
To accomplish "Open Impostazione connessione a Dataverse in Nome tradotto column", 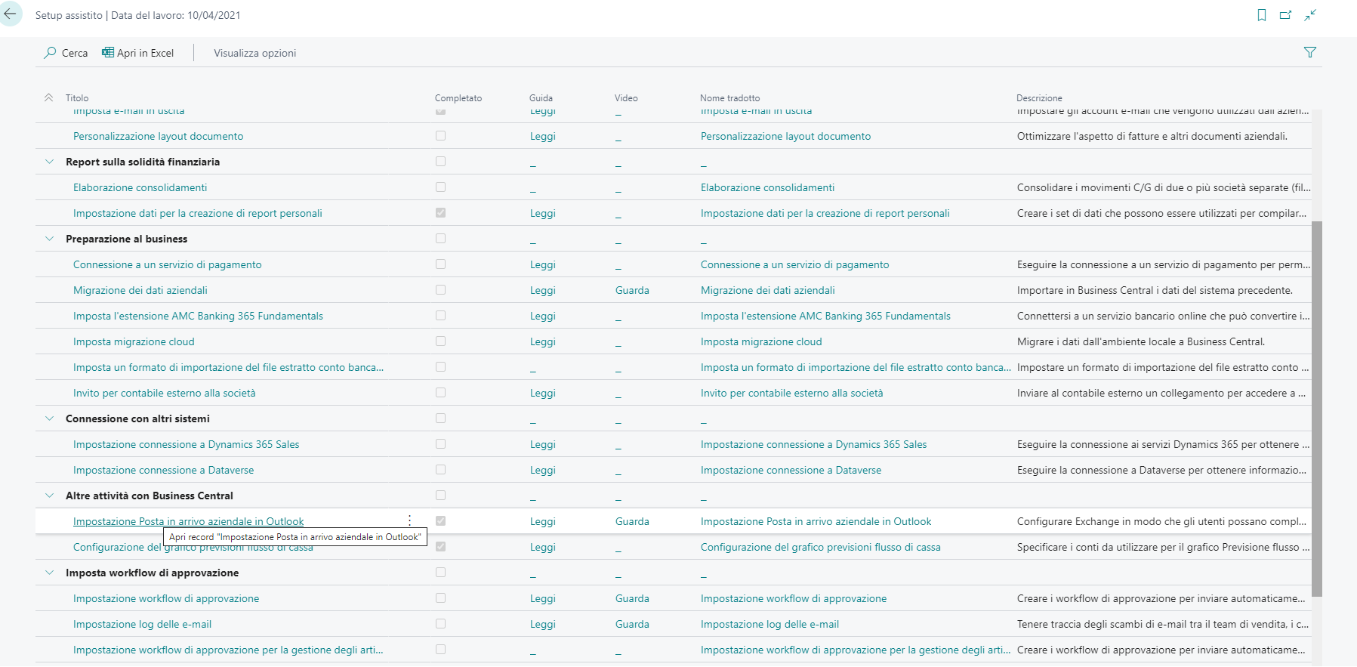I will [x=791, y=470].
